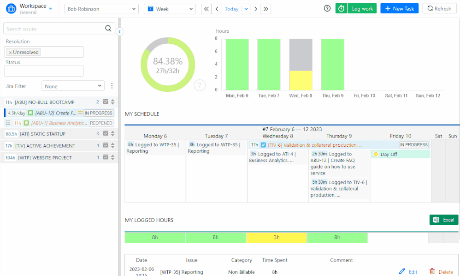460x276 pixels.
Task: Open the Week period dropdown
Action: click(170, 9)
